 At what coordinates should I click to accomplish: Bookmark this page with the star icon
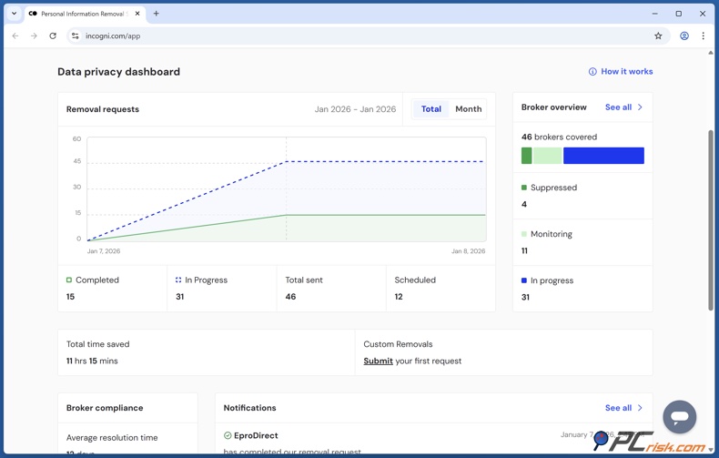658,36
